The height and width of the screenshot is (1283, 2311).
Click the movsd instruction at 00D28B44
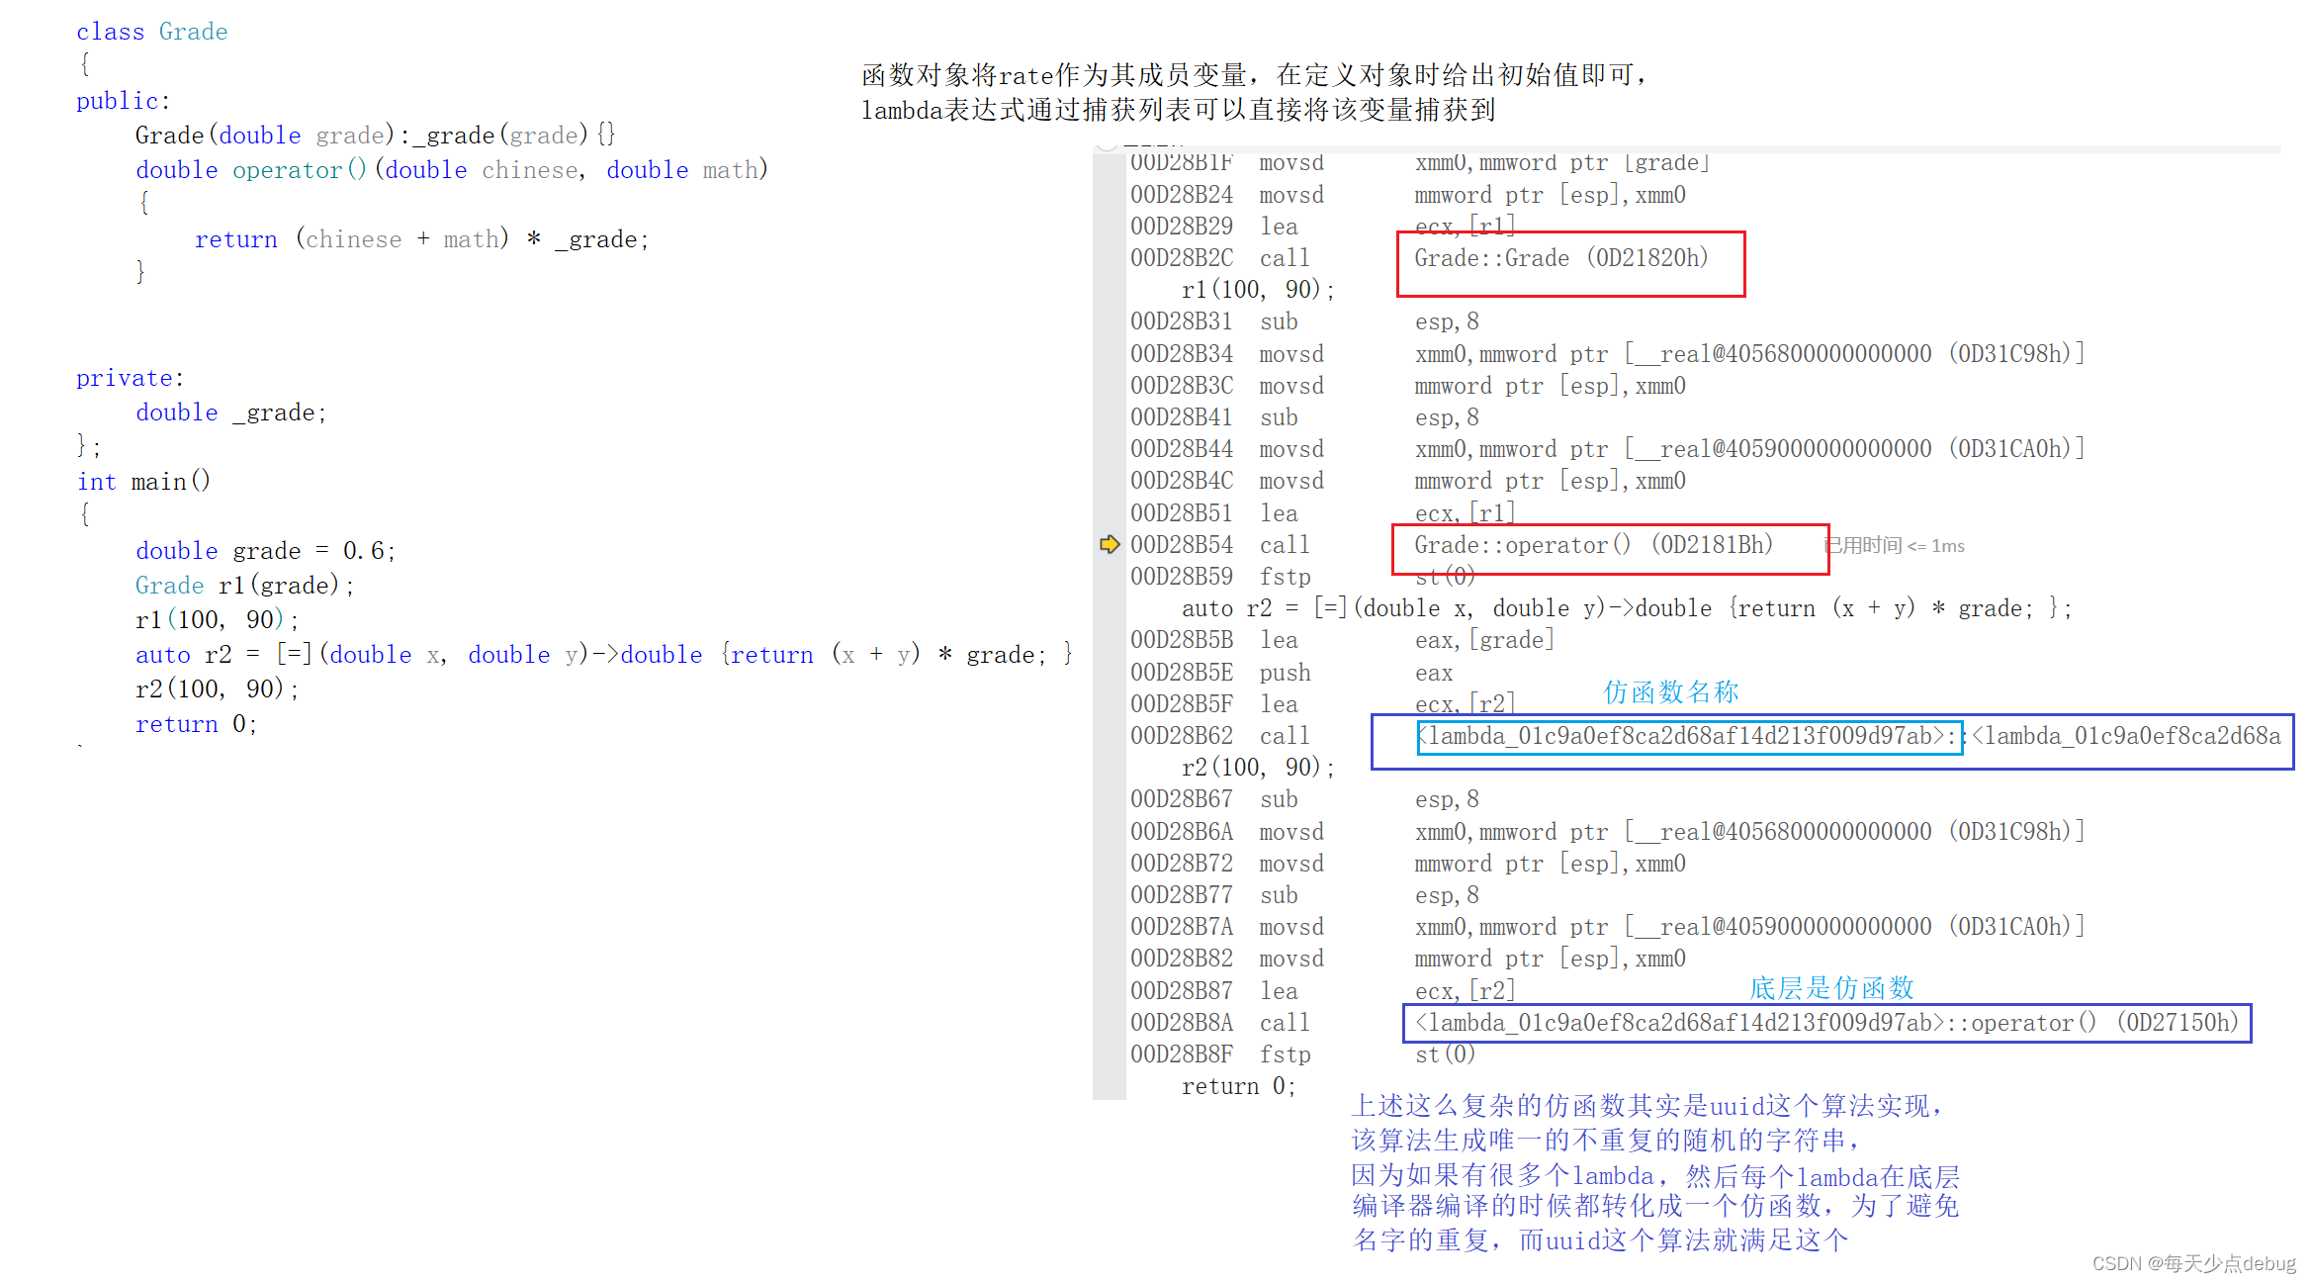[x=1608, y=449]
